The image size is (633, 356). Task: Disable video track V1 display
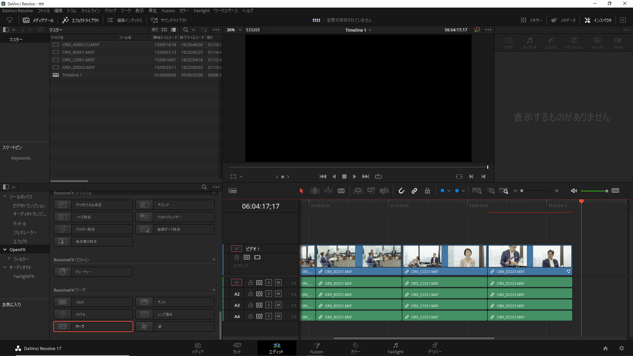[257, 257]
